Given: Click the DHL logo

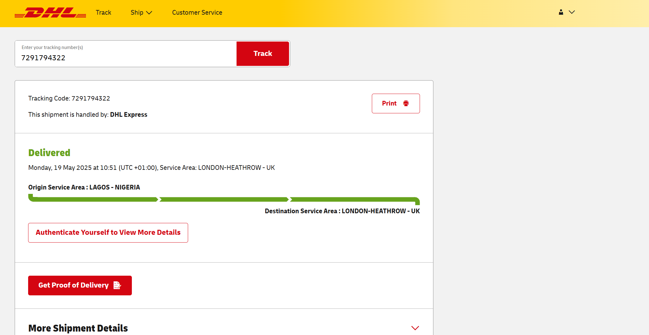Looking at the screenshot, I should point(50,12).
